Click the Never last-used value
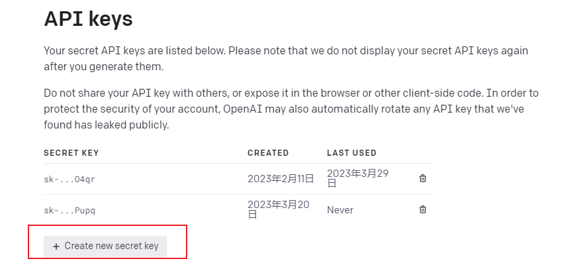585x267 pixels. [340, 210]
